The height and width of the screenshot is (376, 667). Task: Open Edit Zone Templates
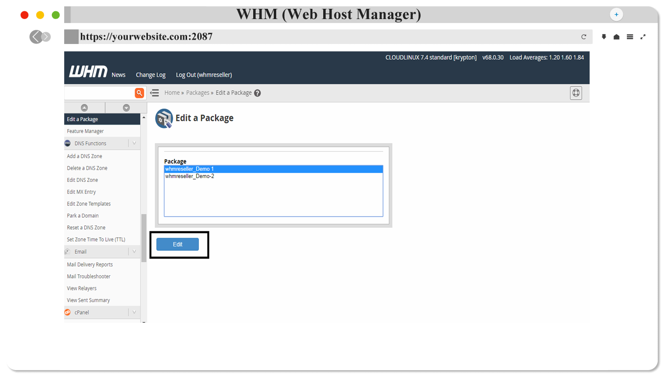point(89,204)
